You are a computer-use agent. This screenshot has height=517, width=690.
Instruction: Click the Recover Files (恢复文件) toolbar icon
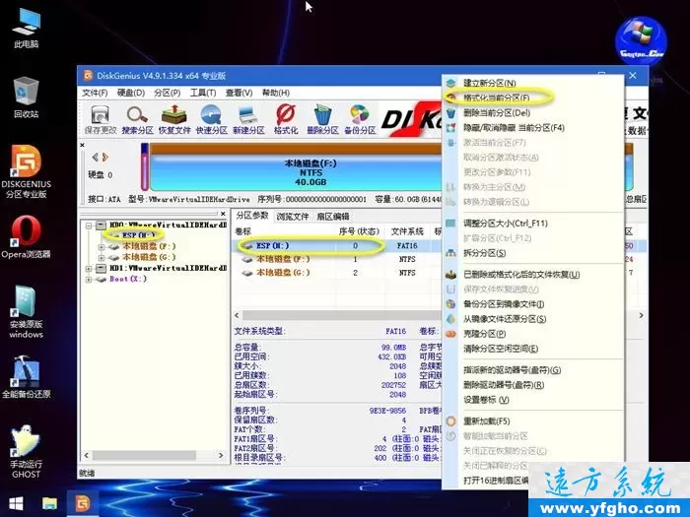coord(174,119)
